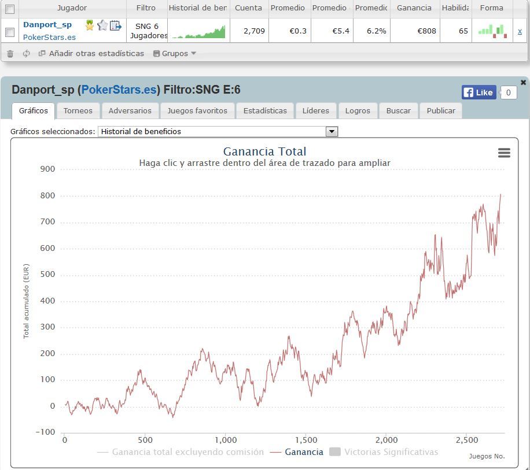
Task: Open the Buscar tab
Action: click(399, 111)
